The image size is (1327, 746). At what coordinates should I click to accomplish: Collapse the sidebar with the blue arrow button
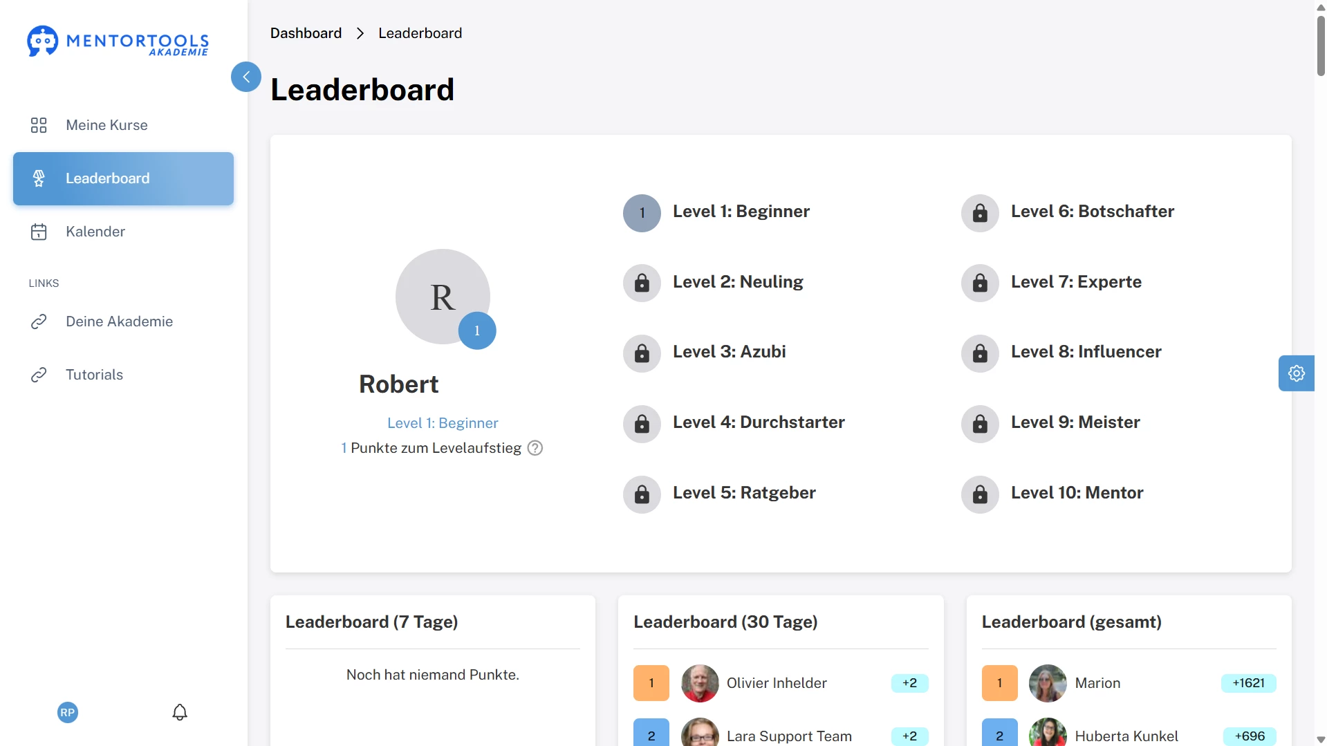click(x=246, y=77)
